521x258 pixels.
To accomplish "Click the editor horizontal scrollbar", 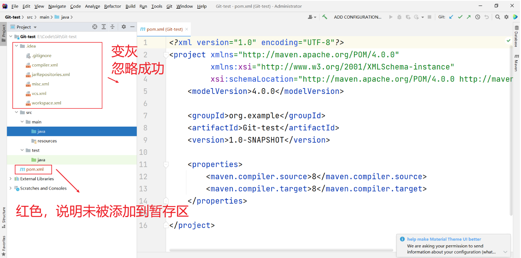I will point(281,250).
